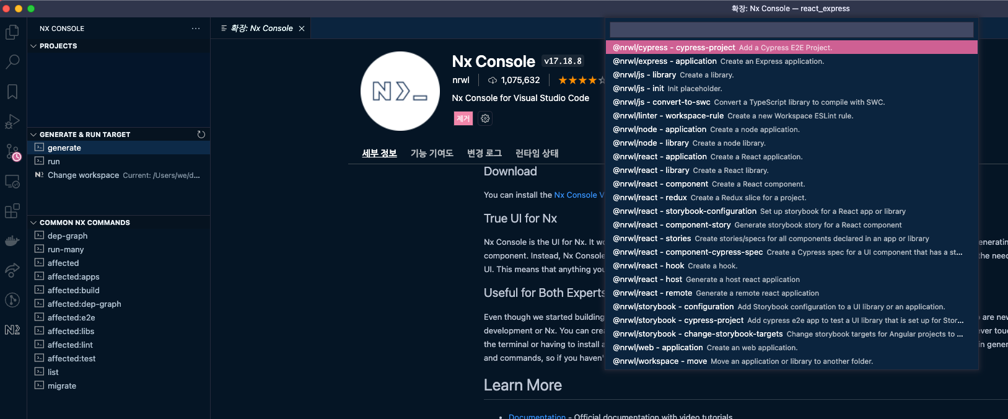Open the Documentation link
This screenshot has height=419, width=1008.
(537, 417)
